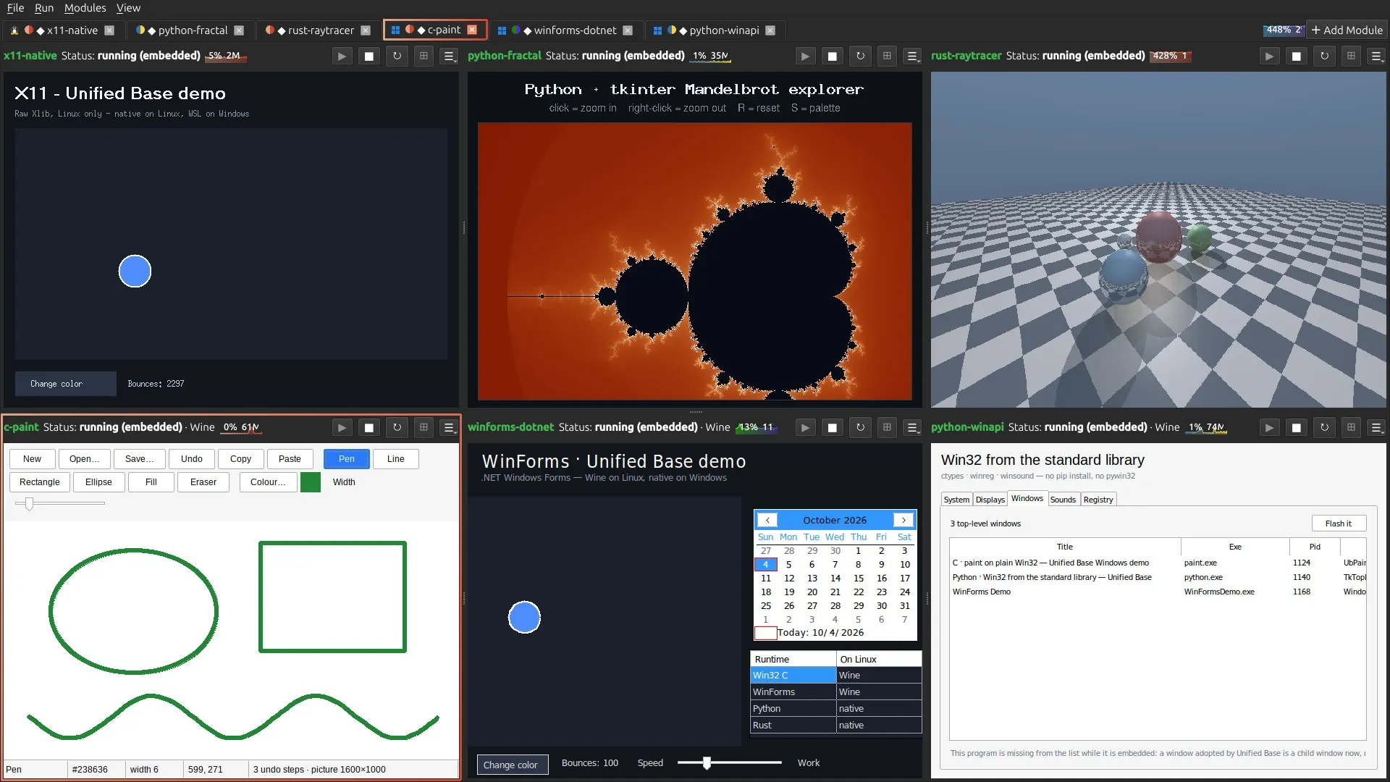Open the c-paint panel hamburger menu
The image size is (1390, 782).
[450, 427]
